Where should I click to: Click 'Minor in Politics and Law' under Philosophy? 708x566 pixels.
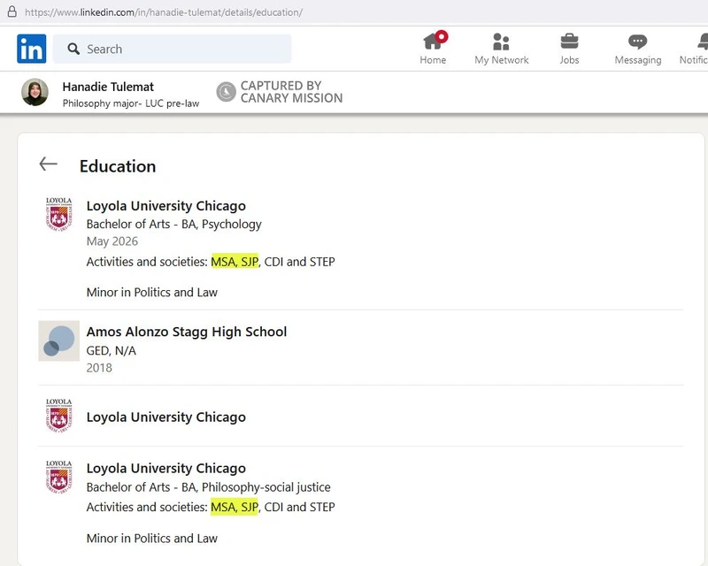tap(151, 539)
